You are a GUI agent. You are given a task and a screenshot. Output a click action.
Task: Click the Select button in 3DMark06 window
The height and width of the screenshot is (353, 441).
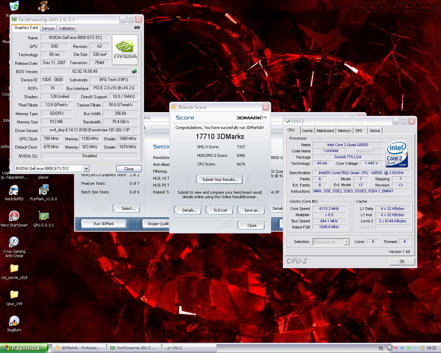pos(128,209)
